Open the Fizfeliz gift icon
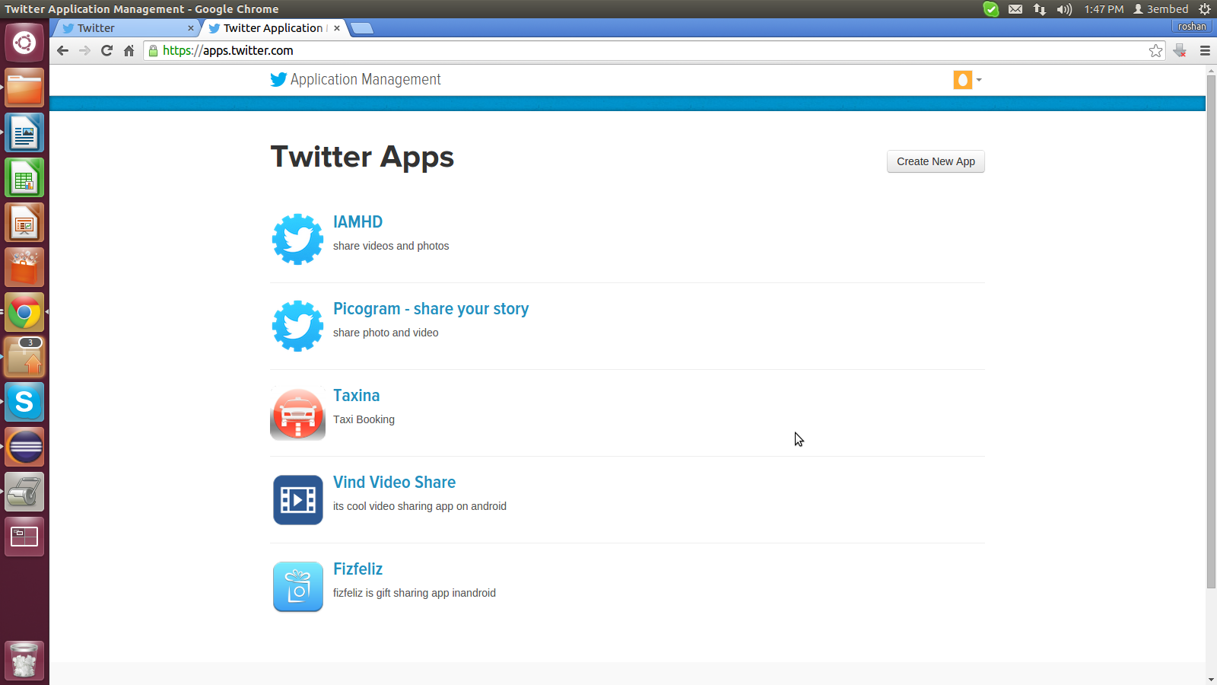 coord(297,587)
